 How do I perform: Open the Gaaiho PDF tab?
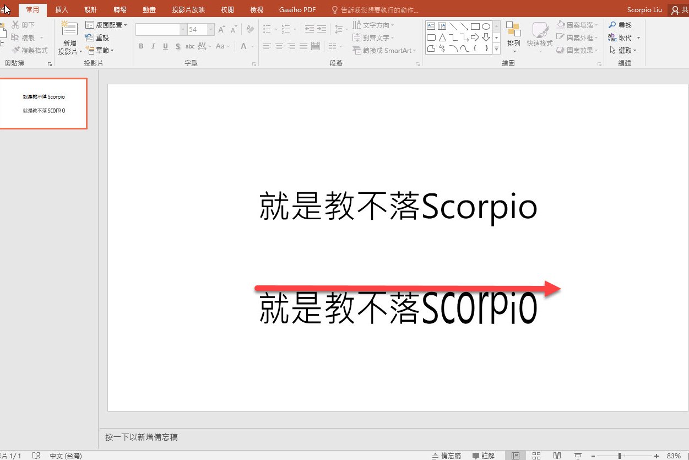[297, 9]
